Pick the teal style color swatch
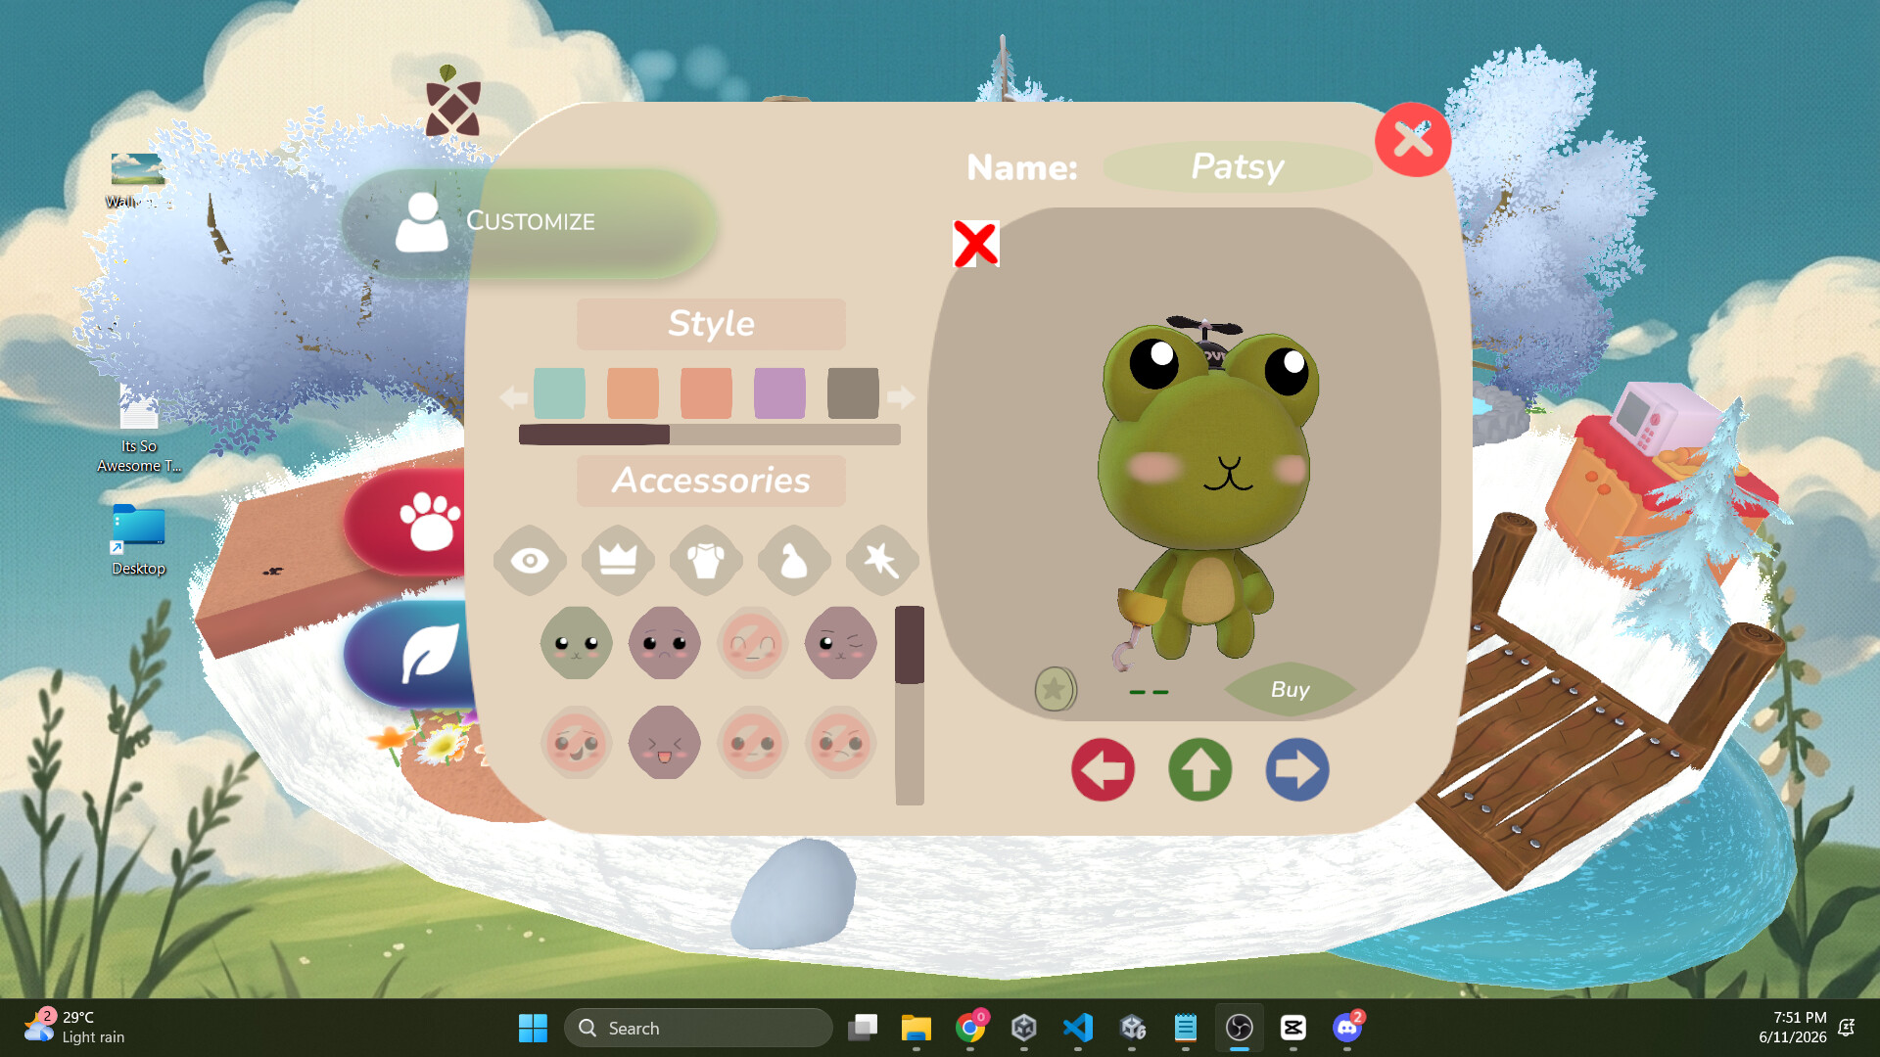Image resolution: width=1880 pixels, height=1057 pixels. (x=559, y=393)
